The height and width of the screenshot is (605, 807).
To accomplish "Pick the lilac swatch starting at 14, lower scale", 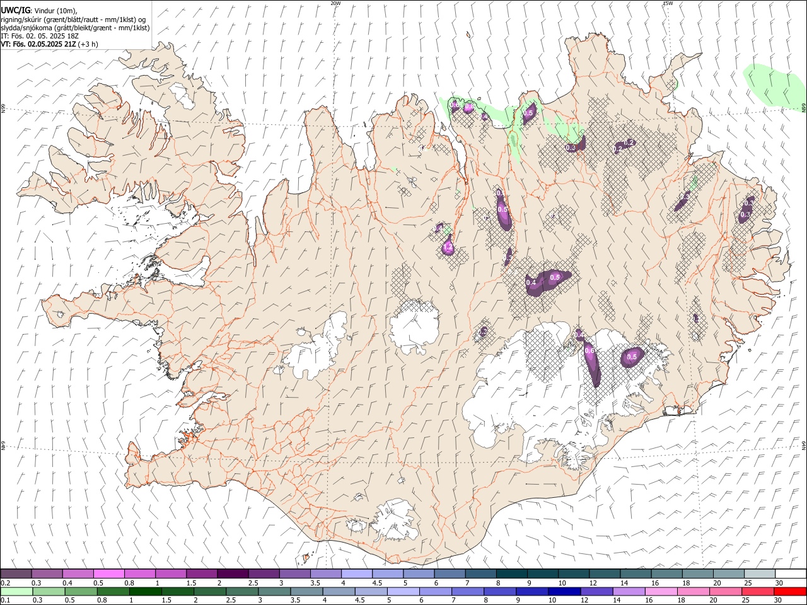I will click(x=629, y=591).
